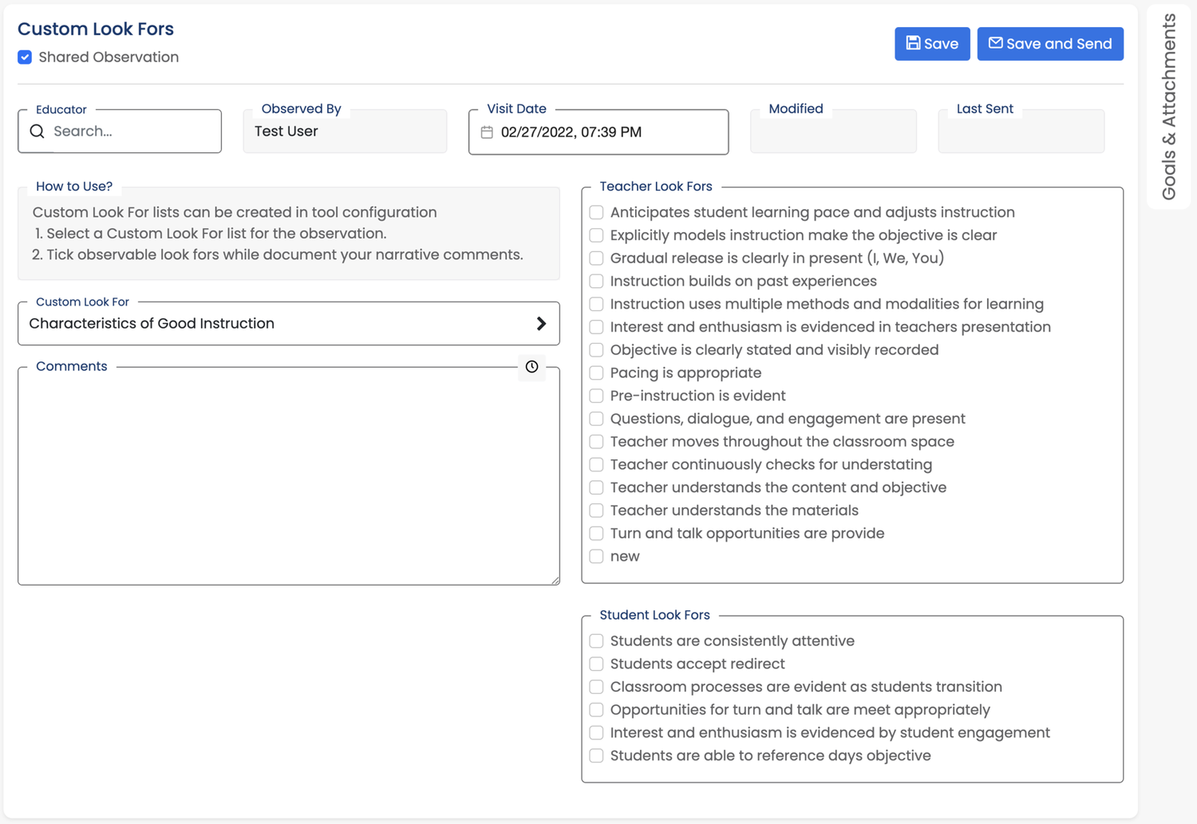This screenshot has height=824, width=1197.
Task: Enable the new look for checkbox
Action: 596,556
